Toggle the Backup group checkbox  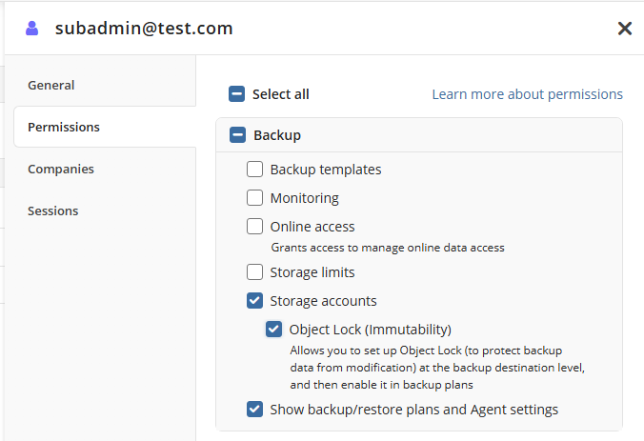click(237, 135)
